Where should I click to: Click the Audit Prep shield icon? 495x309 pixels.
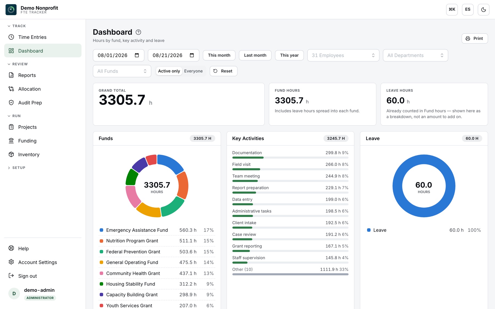11,103
